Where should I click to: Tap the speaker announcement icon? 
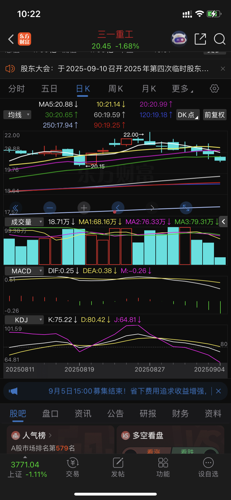pos(10,69)
